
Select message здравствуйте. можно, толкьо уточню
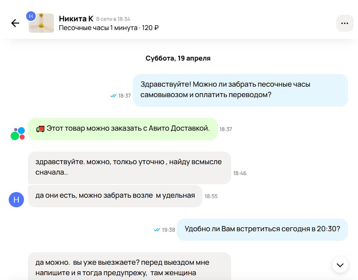129,168
